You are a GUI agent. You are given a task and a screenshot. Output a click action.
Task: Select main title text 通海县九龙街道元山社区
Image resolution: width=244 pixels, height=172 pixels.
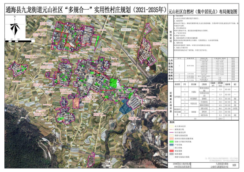pos(34,10)
